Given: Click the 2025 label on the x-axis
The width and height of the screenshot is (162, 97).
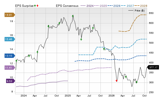Looking at the screenshot, I should (68, 95).
